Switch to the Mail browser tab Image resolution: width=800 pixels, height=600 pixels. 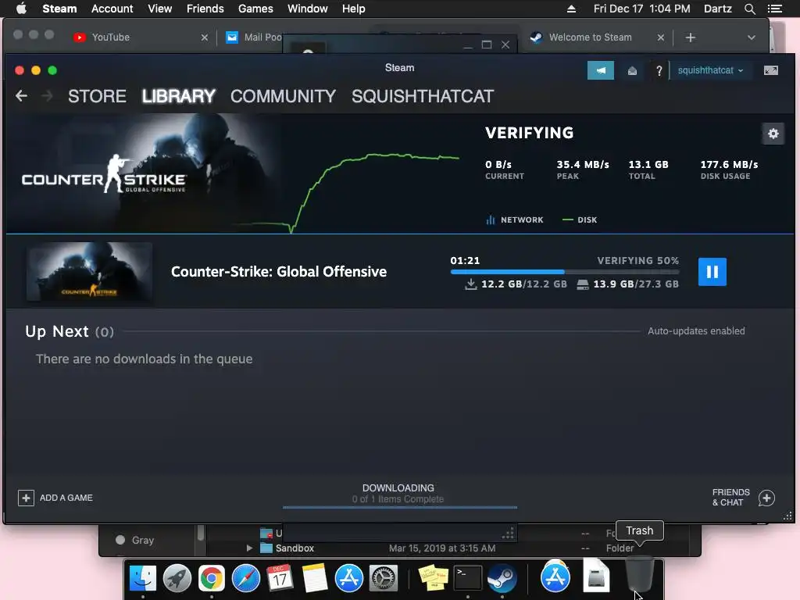[254, 37]
